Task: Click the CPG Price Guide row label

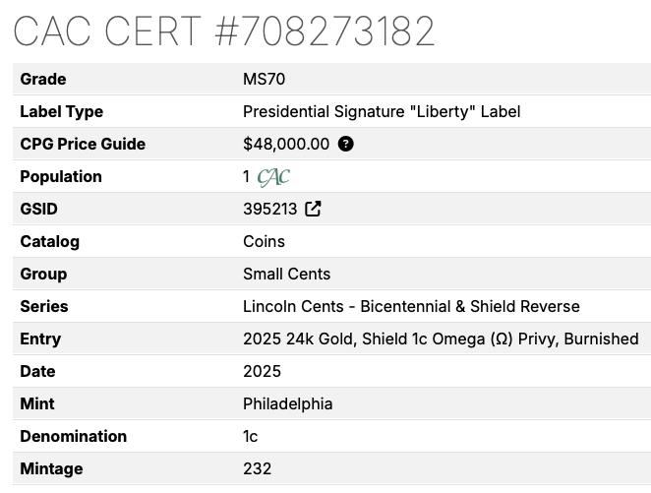Action: (83, 144)
